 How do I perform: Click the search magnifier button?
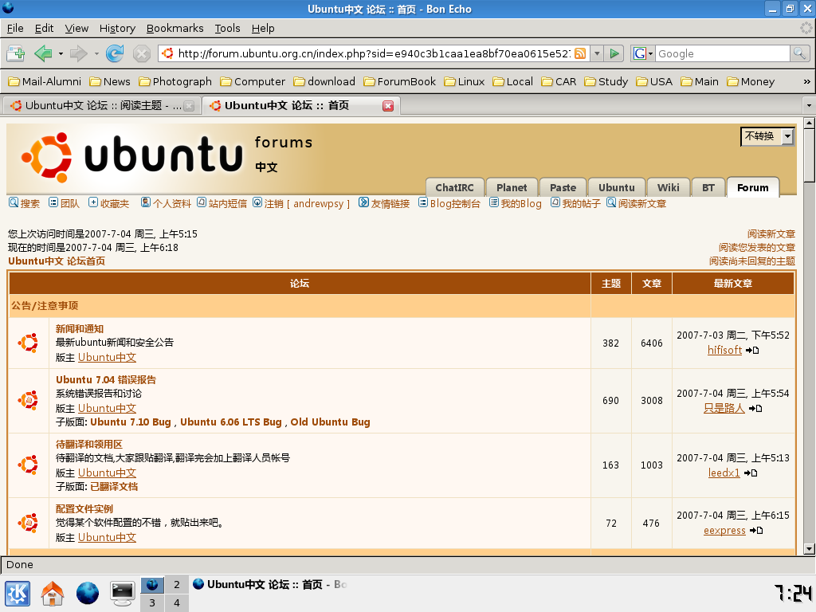click(799, 53)
